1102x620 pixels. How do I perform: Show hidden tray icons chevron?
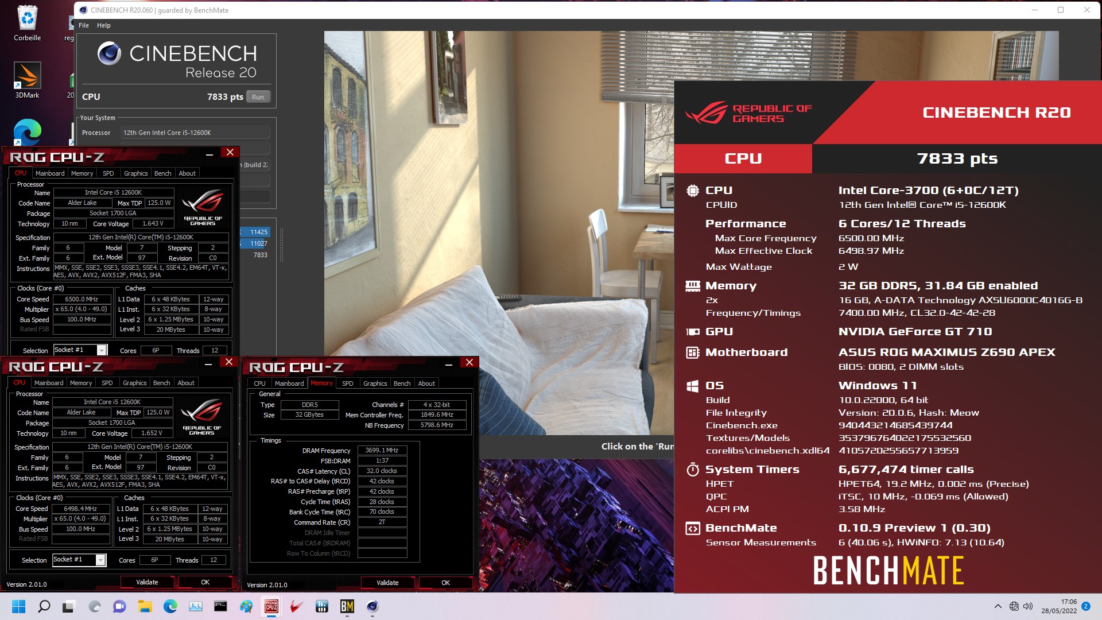pos(998,606)
